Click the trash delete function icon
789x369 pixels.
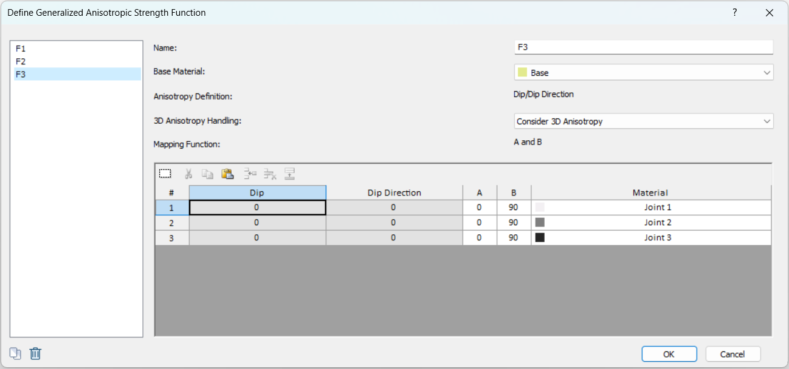point(35,353)
